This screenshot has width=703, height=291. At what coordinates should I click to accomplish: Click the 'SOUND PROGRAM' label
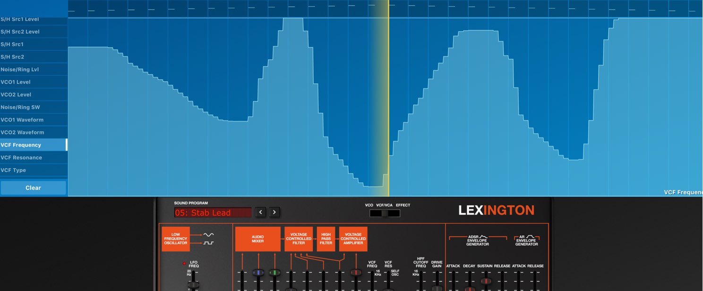pos(191,203)
